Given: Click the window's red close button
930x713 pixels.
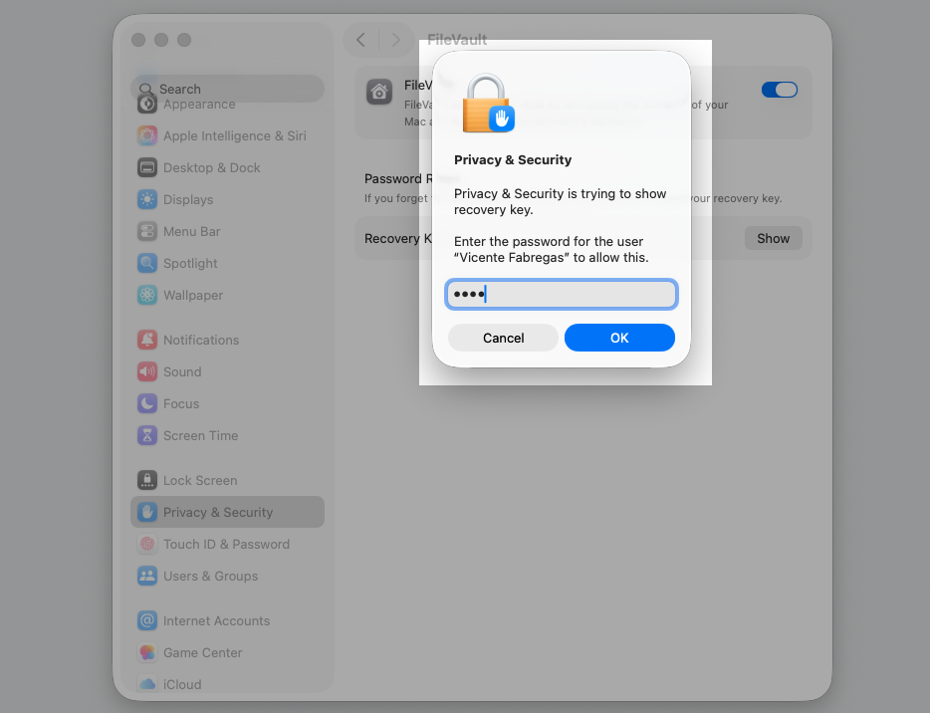Looking at the screenshot, I should [138, 40].
